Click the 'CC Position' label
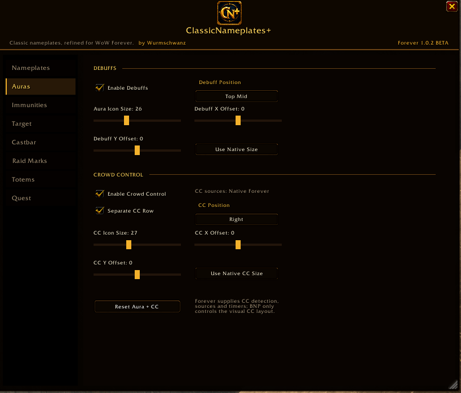Image resolution: width=461 pixels, height=393 pixels. tap(214, 205)
